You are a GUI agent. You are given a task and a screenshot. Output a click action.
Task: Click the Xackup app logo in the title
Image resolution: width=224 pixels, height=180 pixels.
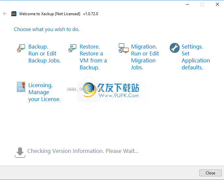(14, 14)
